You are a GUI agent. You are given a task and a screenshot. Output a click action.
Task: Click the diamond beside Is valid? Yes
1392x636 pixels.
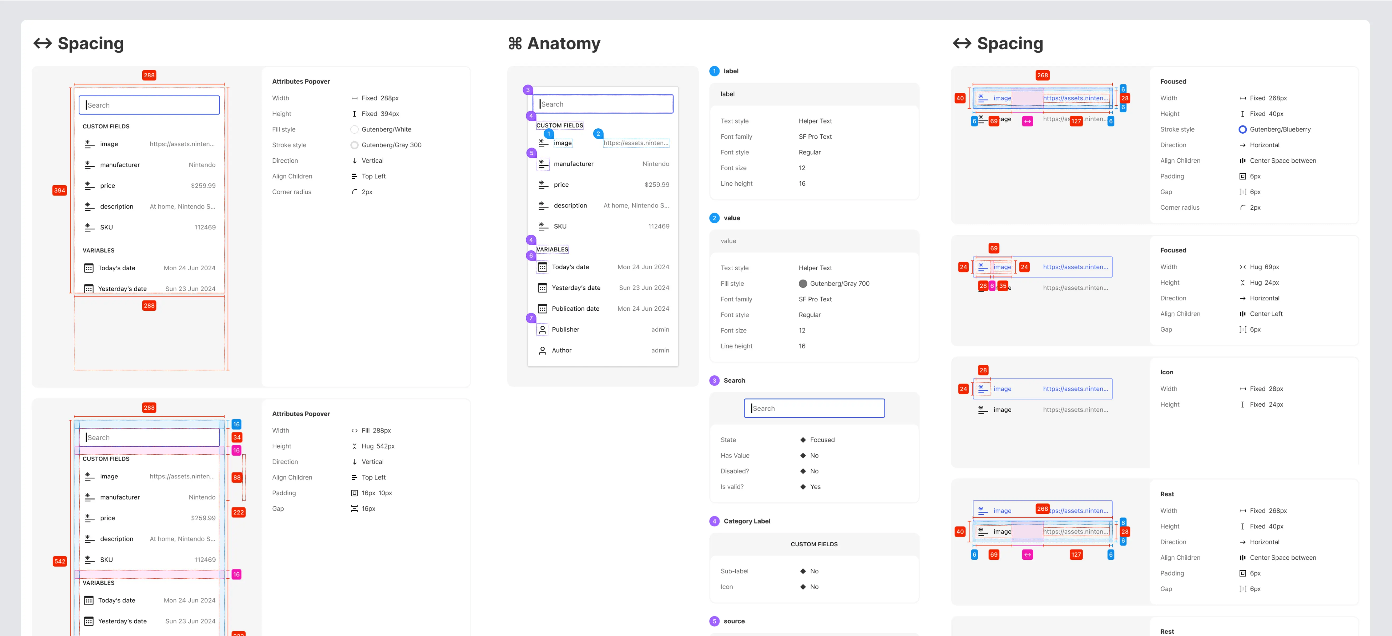802,487
